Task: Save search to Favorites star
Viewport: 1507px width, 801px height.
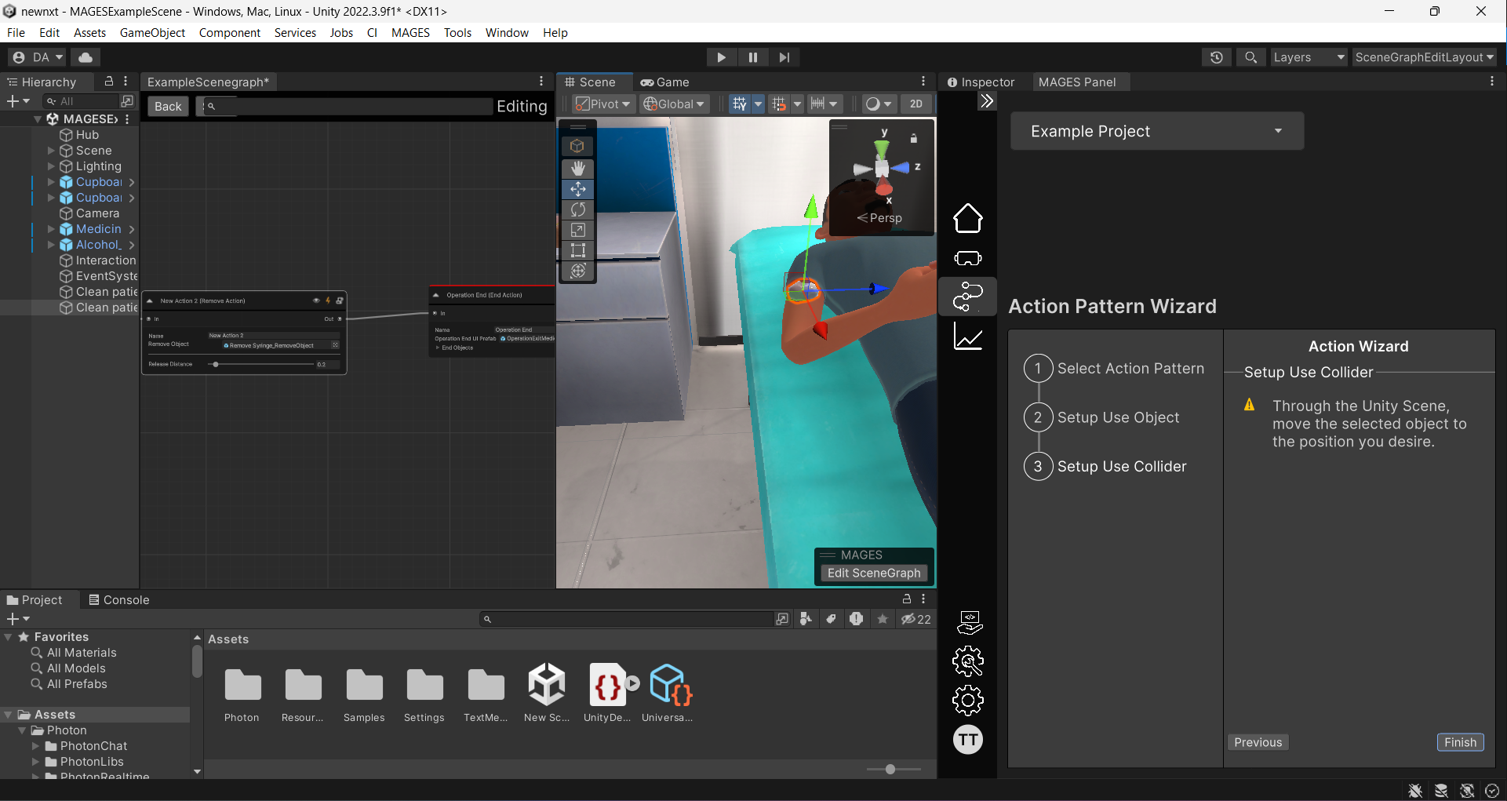Action: (882, 619)
